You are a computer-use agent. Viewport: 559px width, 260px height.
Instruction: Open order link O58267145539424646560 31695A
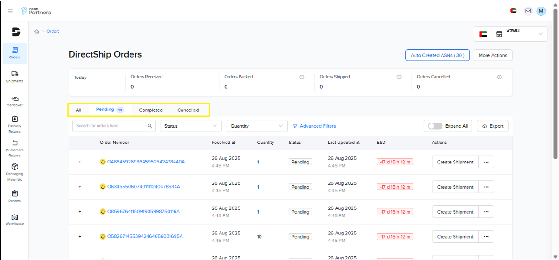coord(145,236)
